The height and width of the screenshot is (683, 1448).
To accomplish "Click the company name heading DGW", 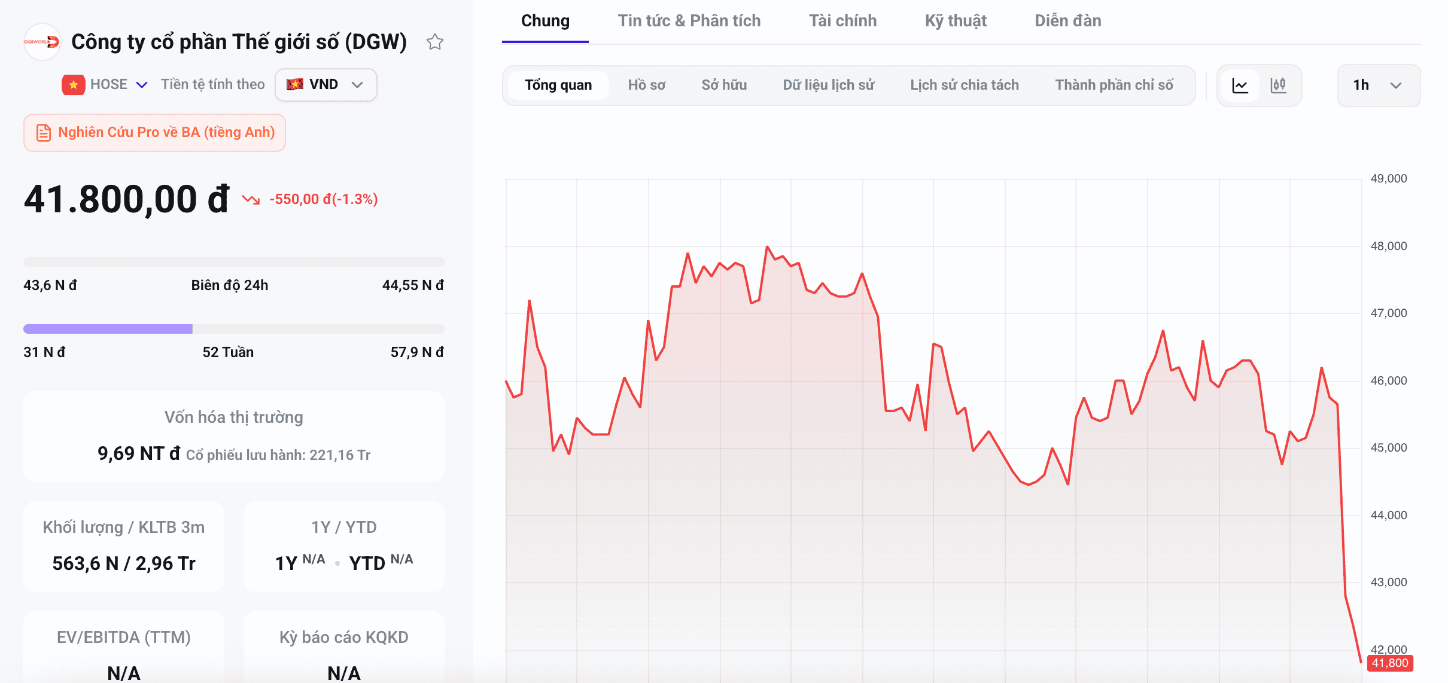I will click(239, 42).
